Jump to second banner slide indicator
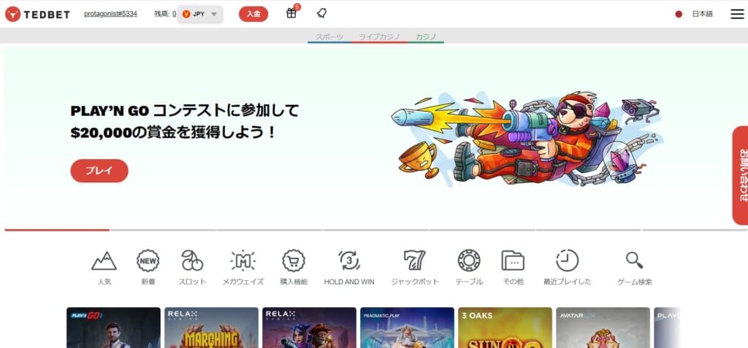Viewport: 748px width, 348px height. 163,231
